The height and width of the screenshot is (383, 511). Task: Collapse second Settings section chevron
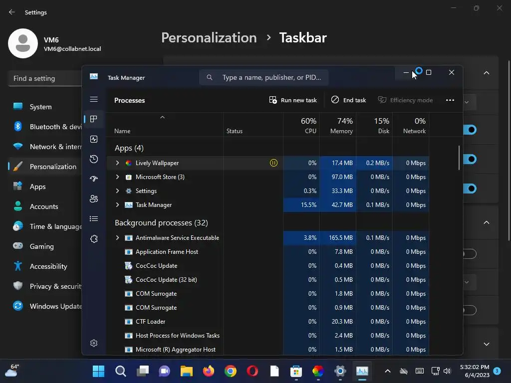[x=487, y=223]
